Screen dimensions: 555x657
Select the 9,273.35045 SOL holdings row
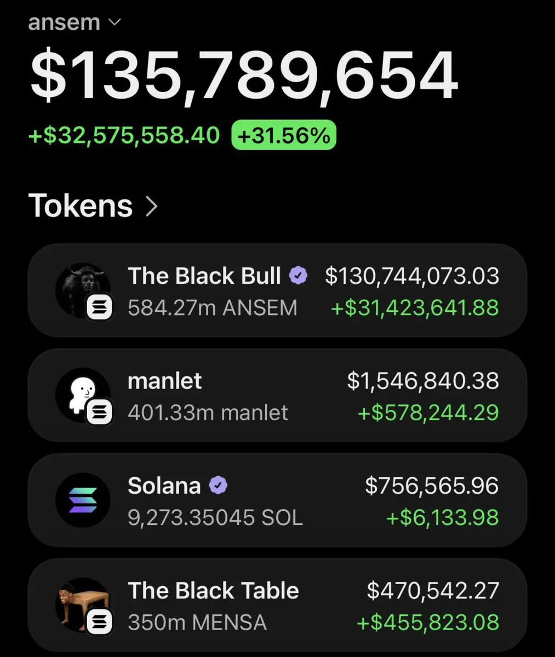pos(277,500)
